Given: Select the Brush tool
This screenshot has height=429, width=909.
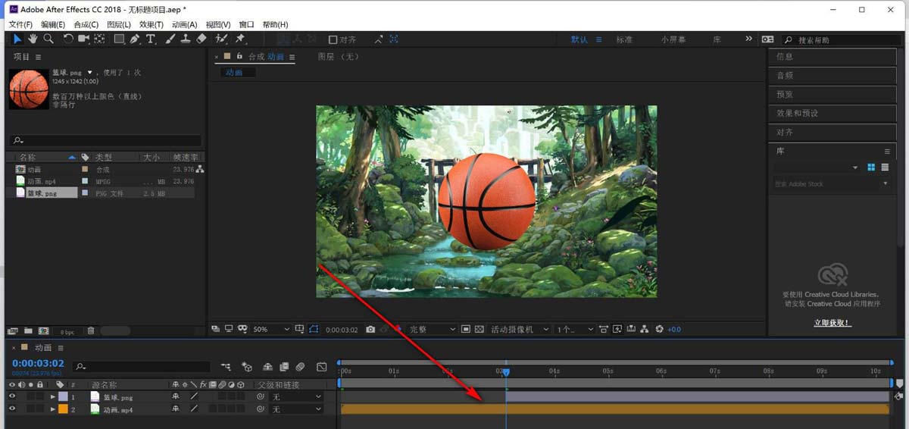Looking at the screenshot, I should [x=170, y=39].
